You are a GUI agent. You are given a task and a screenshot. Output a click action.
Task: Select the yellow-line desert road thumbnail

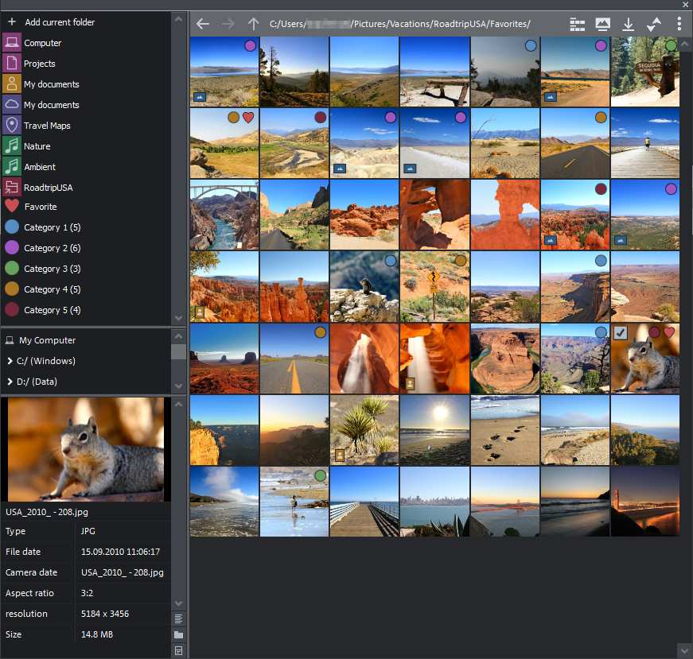tap(294, 359)
